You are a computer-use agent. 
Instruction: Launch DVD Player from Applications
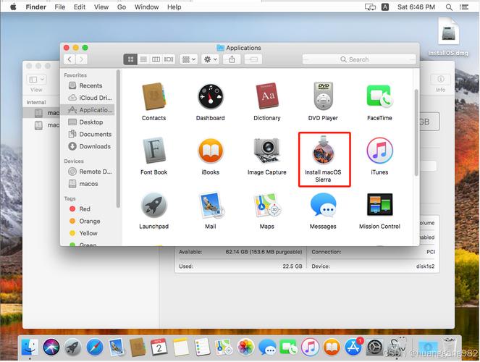(323, 96)
